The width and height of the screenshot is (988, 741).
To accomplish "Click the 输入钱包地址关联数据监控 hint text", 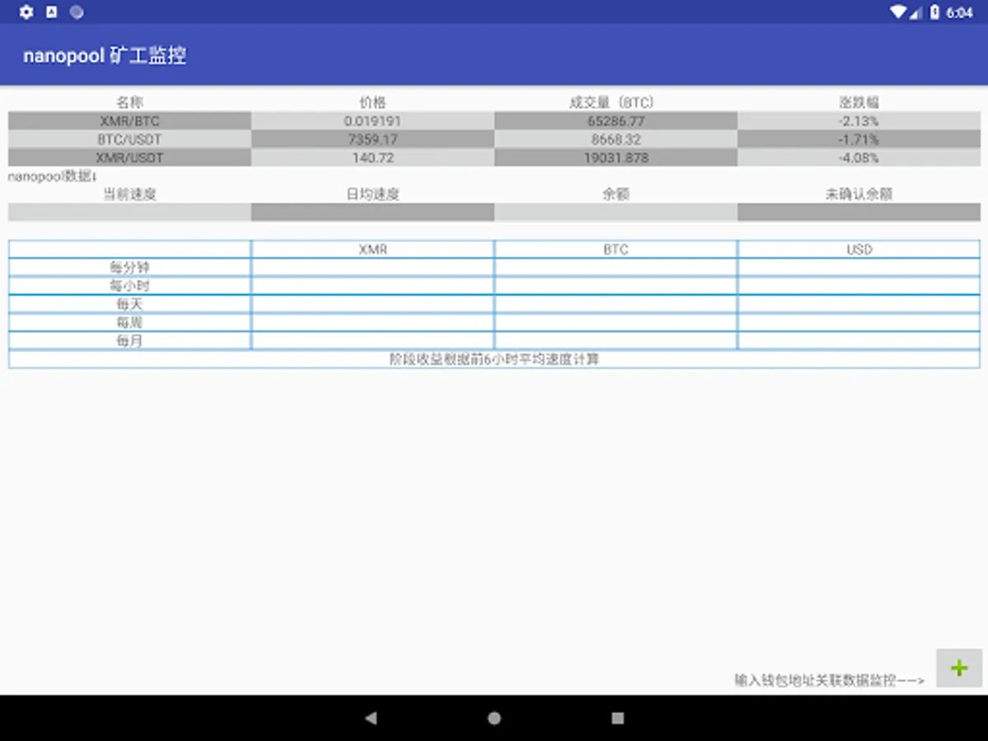I will coord(829,680).
